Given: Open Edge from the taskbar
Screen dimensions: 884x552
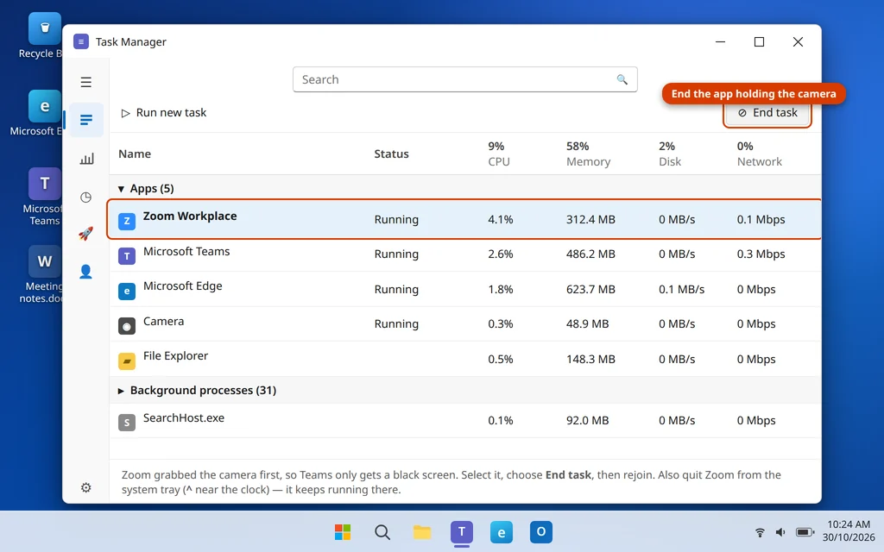Looking at the screenshot, I should click(x=502, y=531).
